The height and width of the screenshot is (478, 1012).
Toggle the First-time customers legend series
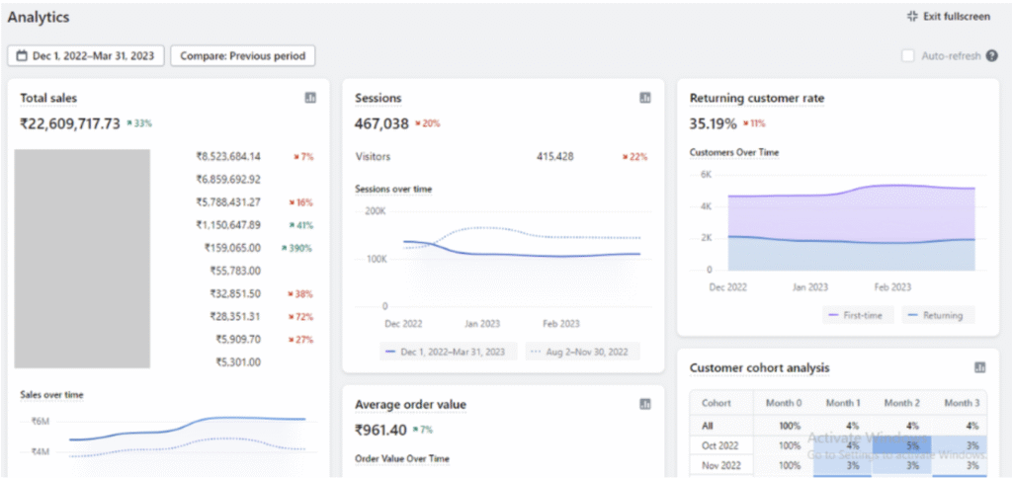click(858, 315)
